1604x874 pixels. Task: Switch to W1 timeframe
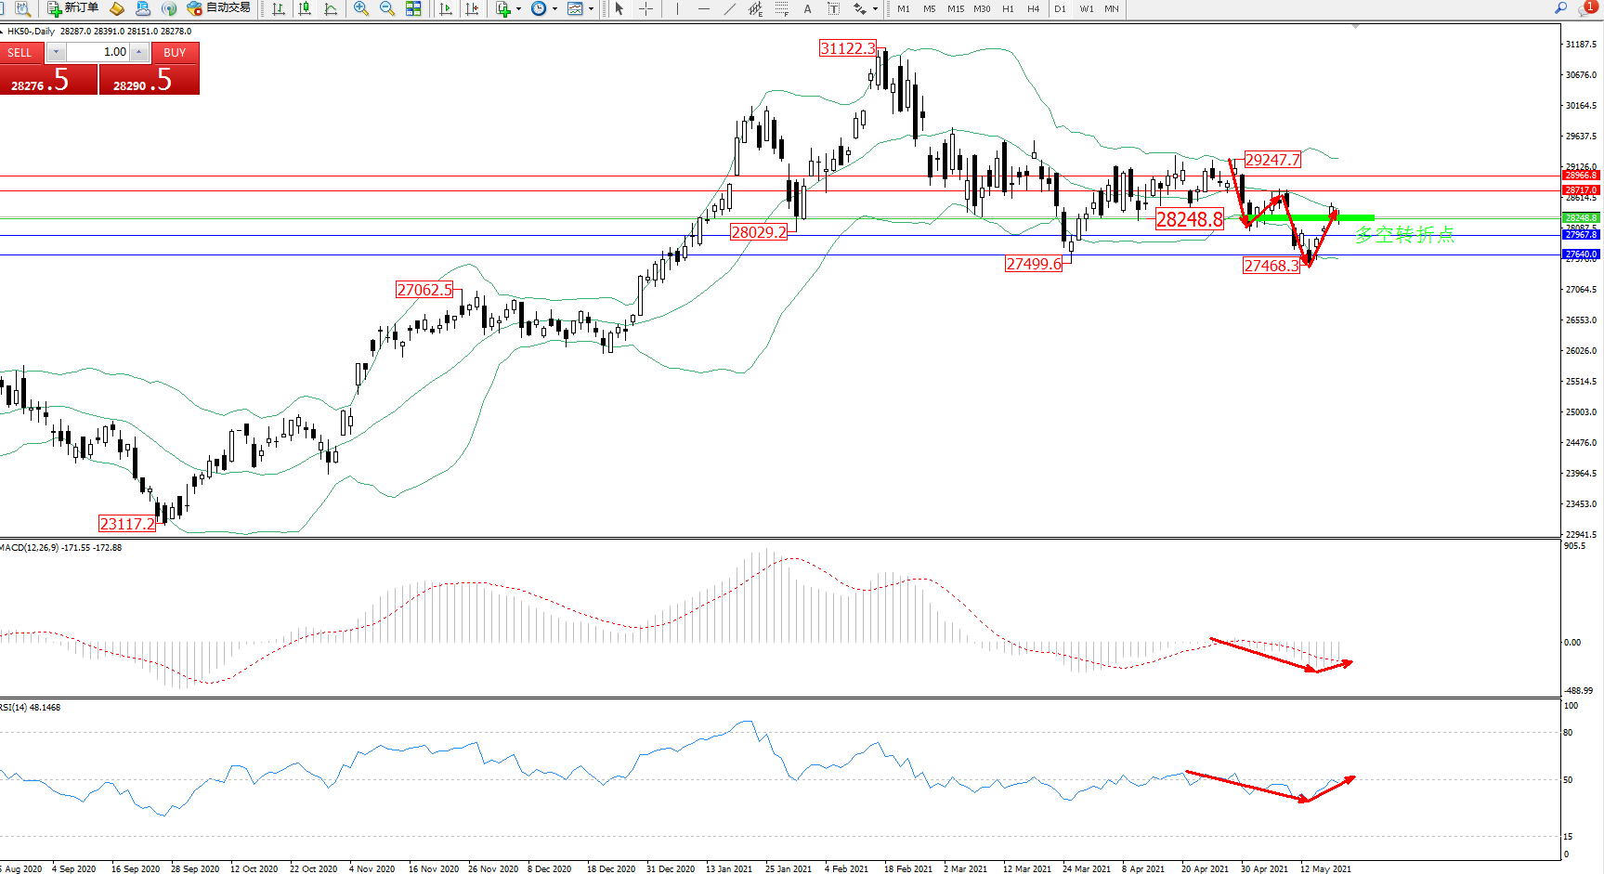pyautogui.click(x=1086, y=8)
